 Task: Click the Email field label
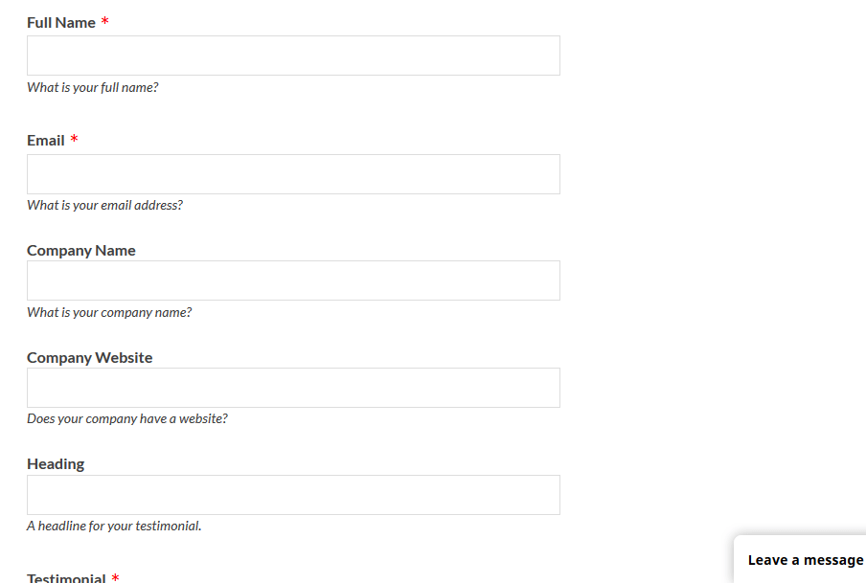pos(46,141)
